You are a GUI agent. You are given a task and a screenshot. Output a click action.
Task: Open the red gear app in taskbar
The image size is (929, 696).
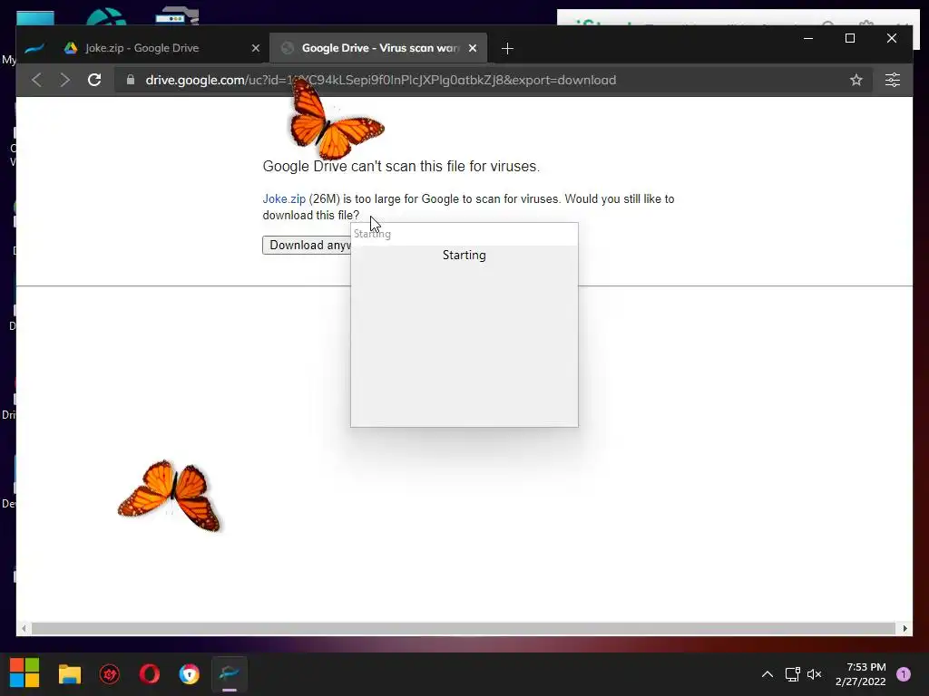click(110, 674)
